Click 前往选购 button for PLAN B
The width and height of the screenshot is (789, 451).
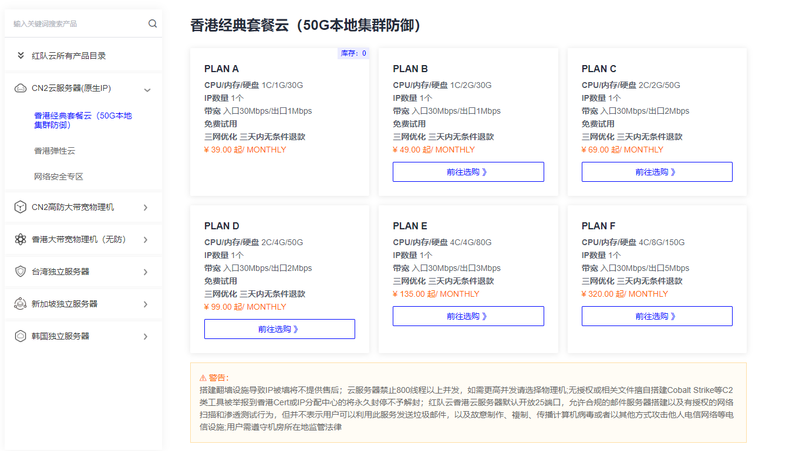coord(468,172)
